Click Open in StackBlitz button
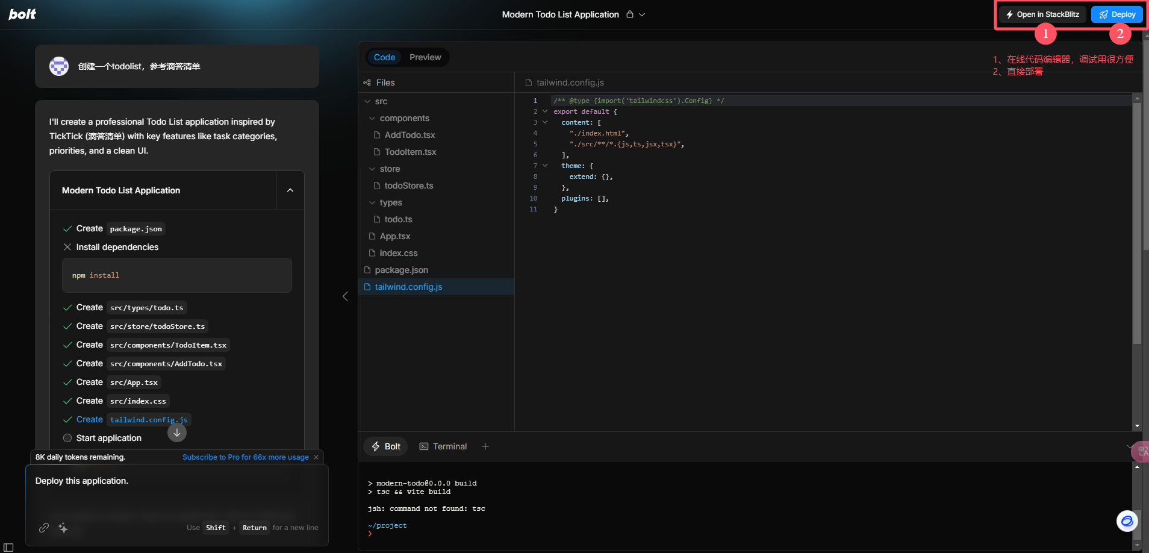 (x=1042, y=14)
